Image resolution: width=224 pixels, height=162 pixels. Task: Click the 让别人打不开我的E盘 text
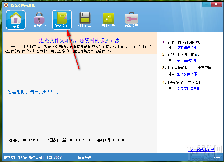(184, 55)
